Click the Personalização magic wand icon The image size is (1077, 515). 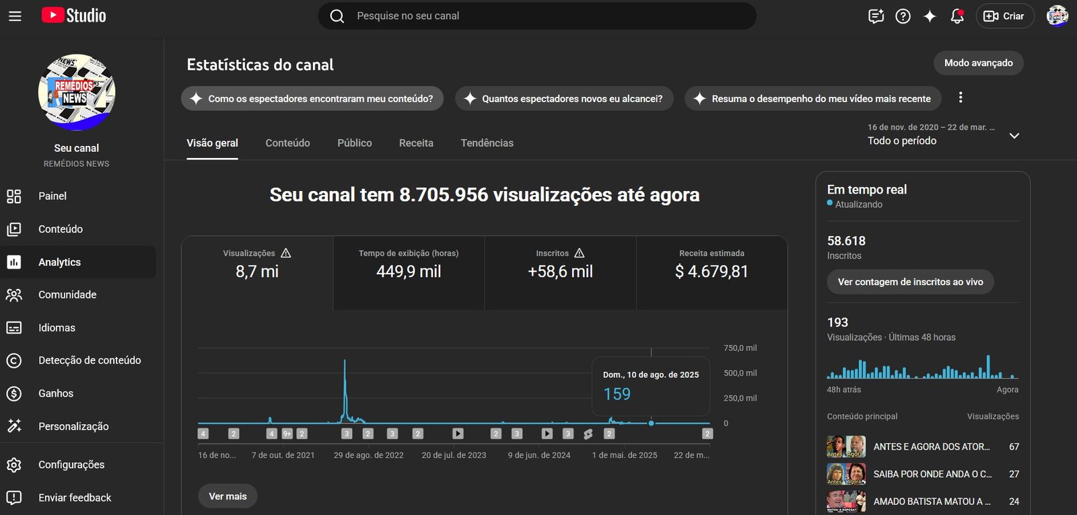point(14,426)
